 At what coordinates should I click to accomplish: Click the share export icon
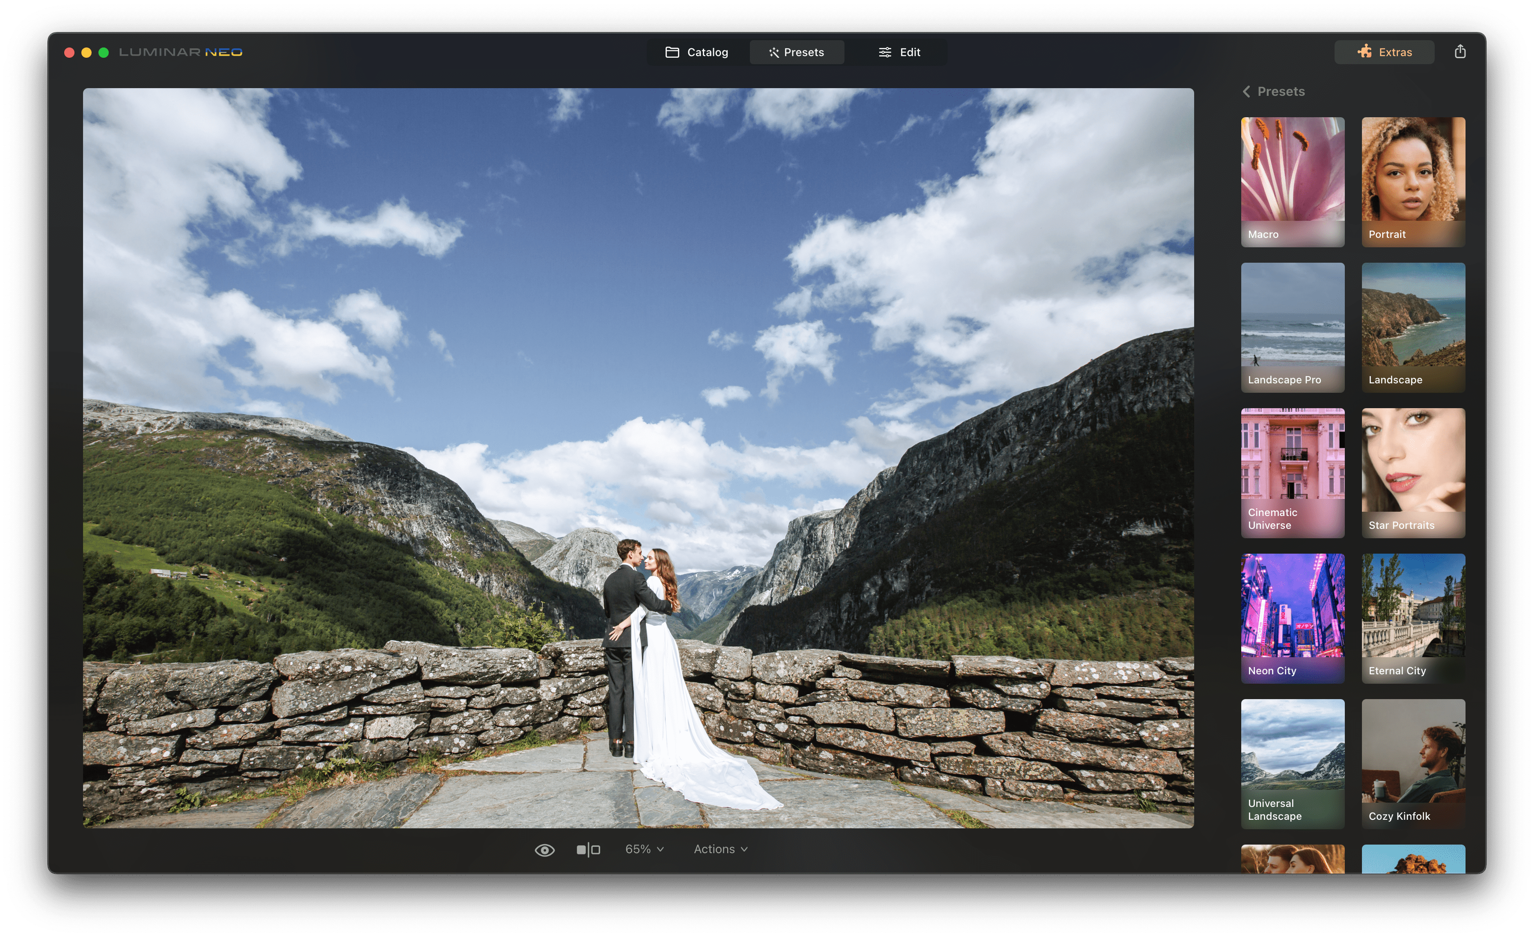[x=1460, y=52]
